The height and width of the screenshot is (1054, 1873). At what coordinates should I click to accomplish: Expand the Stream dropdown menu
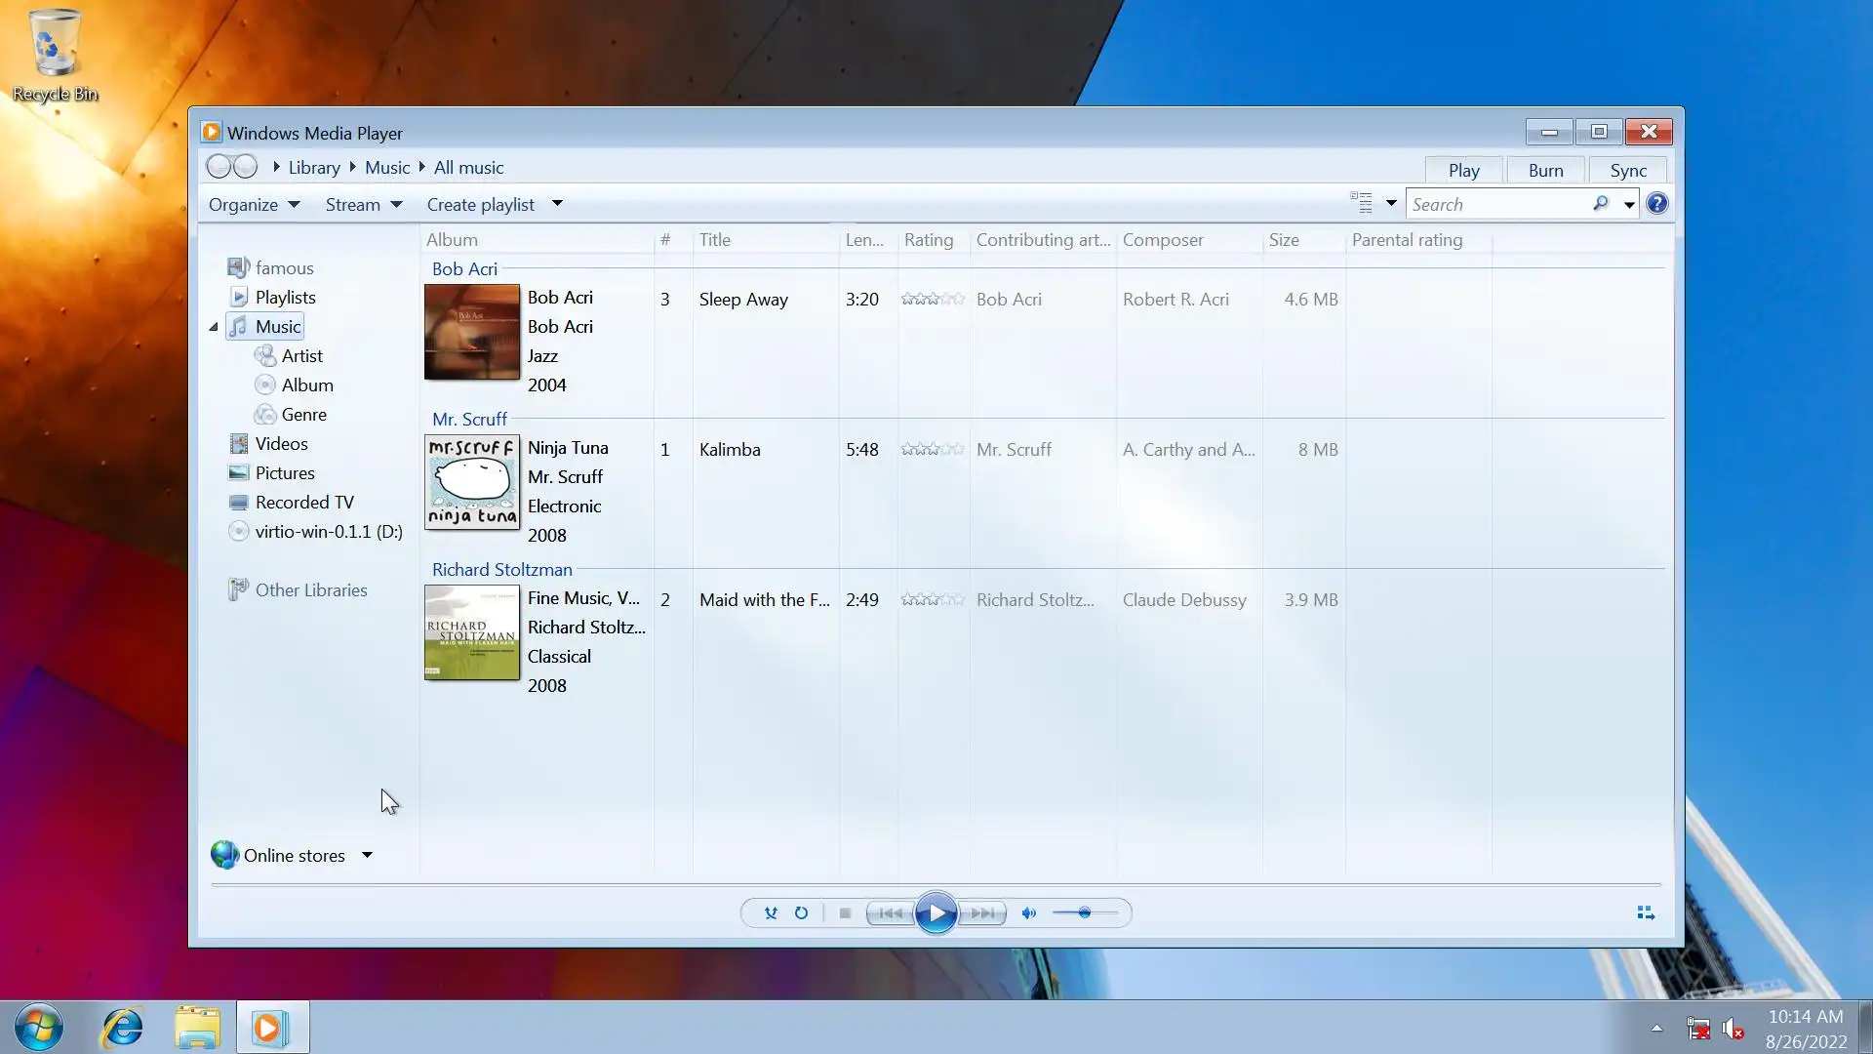tap(363, 205)
